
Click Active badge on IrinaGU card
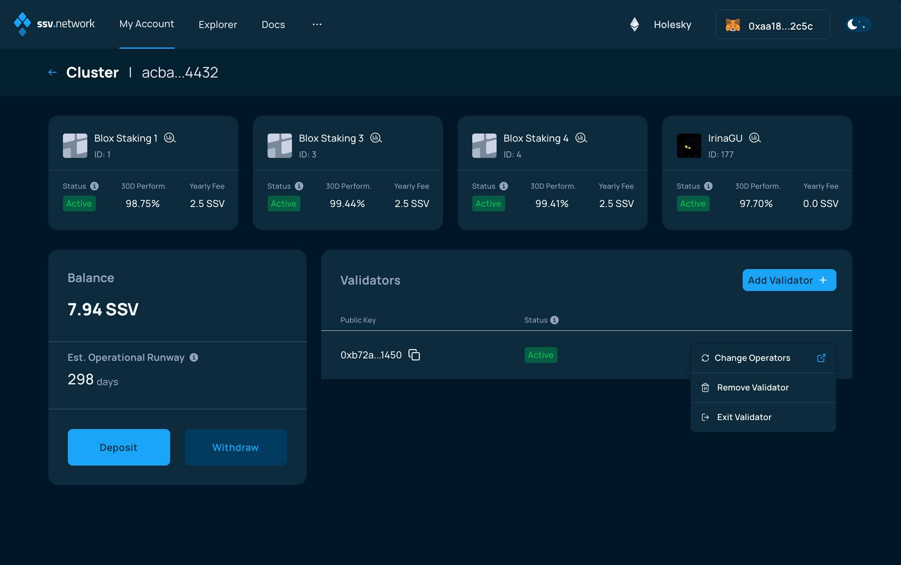[x=693, y=203]
